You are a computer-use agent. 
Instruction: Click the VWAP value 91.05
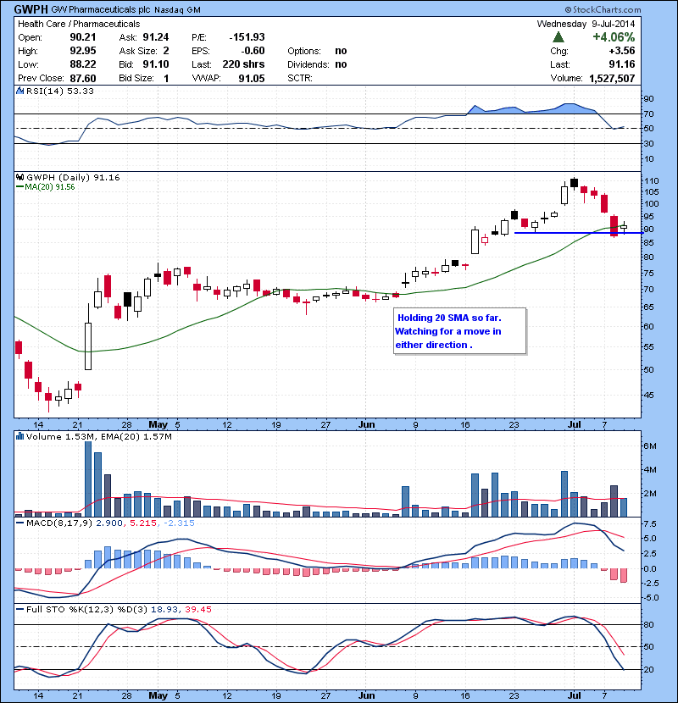pyautogui.click(x=252, y=79)
